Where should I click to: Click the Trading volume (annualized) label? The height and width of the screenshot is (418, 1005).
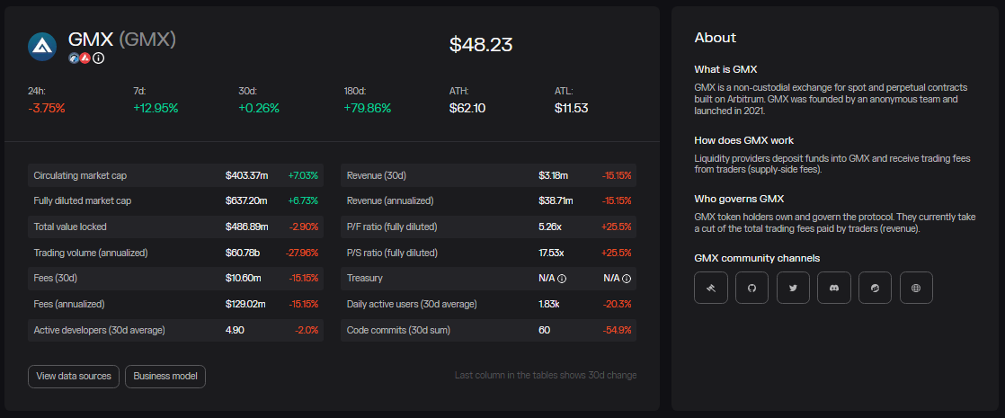tap(91, 253)
